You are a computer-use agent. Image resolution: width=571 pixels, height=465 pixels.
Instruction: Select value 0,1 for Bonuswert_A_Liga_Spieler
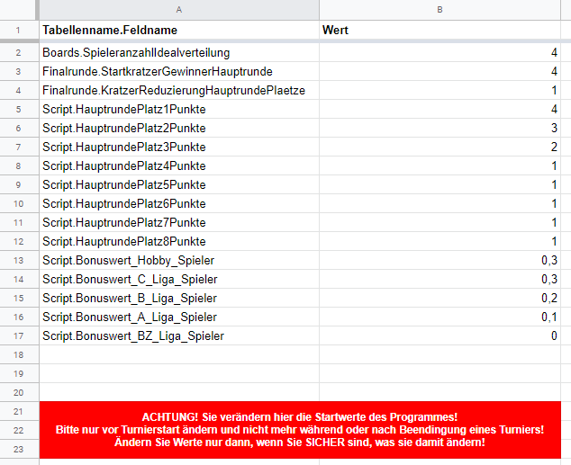coord(440,317)
